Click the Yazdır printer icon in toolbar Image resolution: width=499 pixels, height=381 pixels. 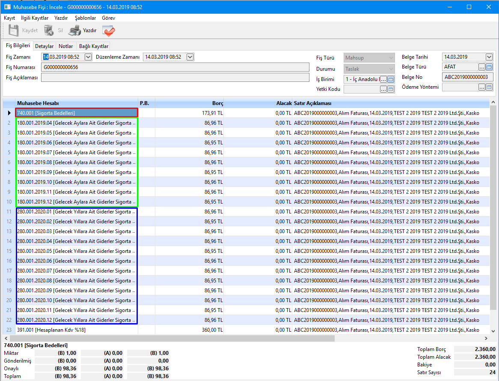tap(75, 30)
